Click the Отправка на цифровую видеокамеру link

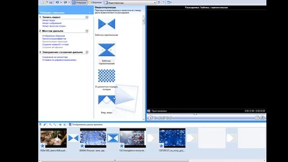tap(59, 60)
